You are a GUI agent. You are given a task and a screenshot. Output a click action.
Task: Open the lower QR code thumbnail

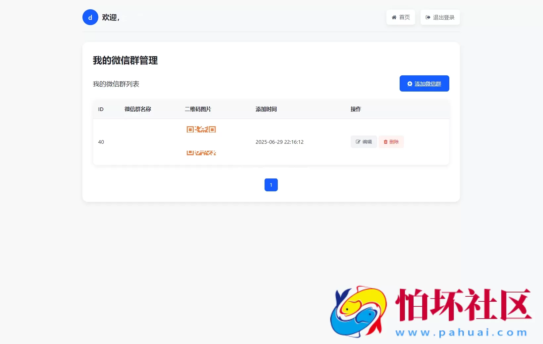click(201, 153)
